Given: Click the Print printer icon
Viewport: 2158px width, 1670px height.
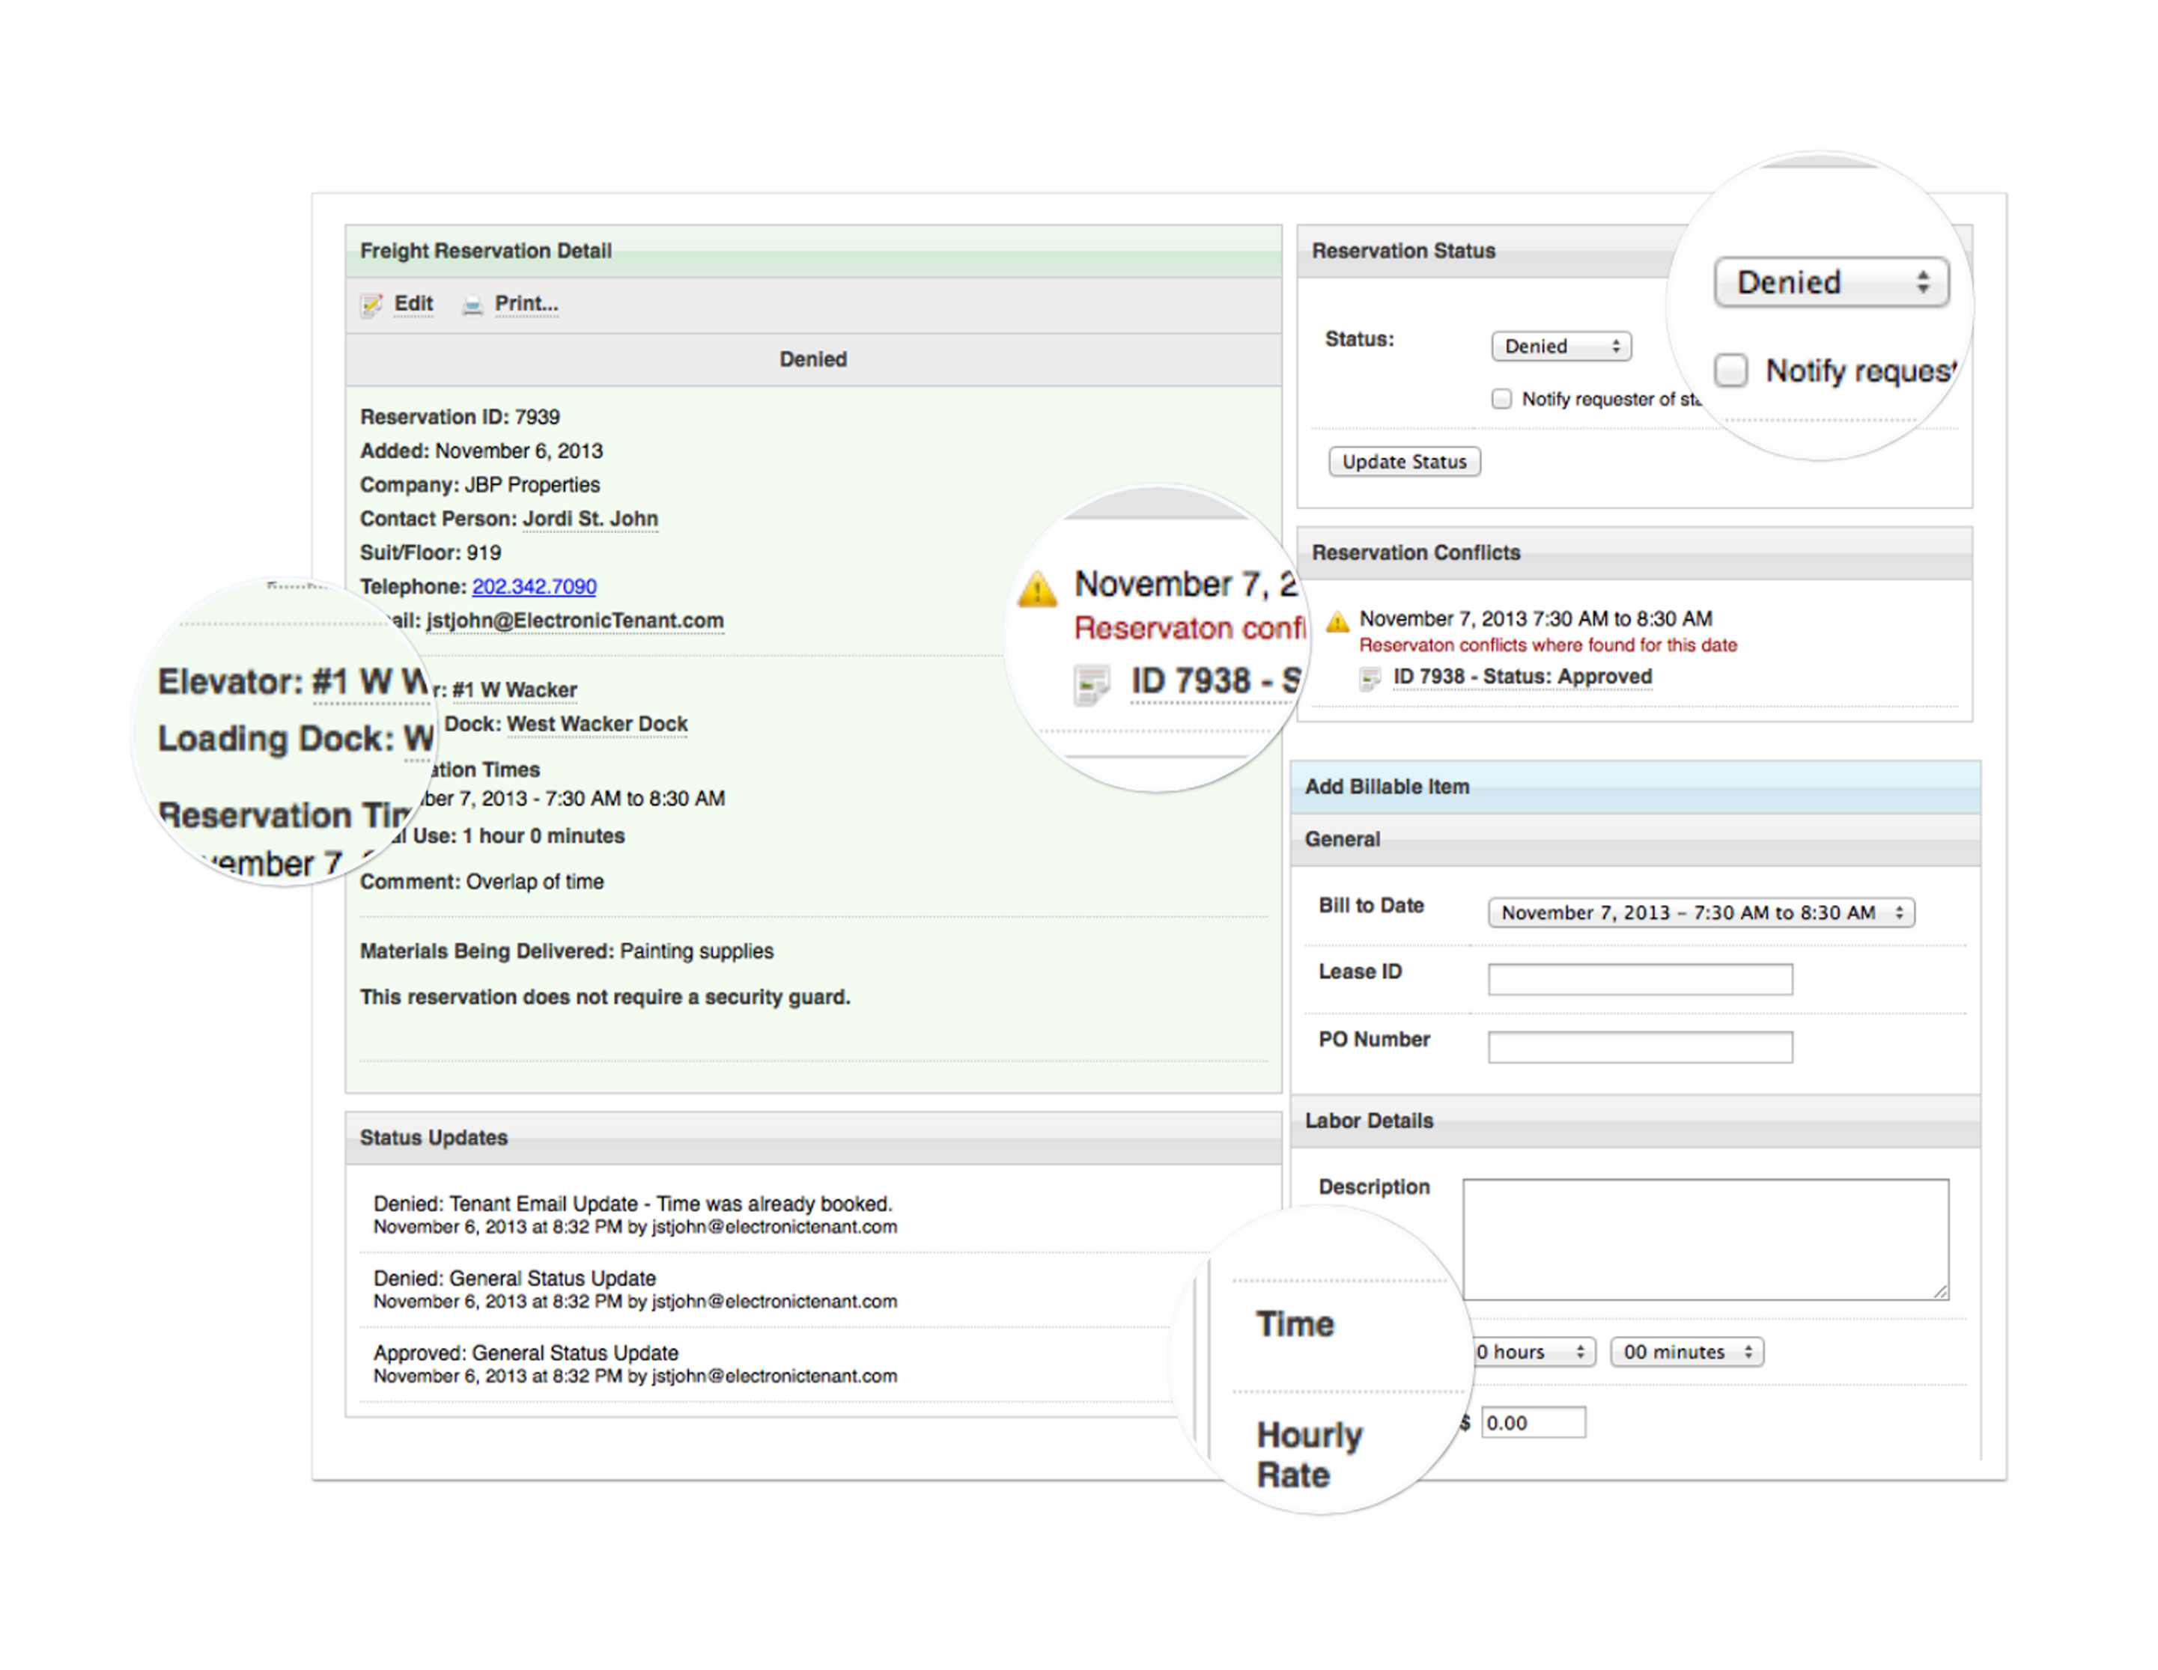Looking at the screenshot, I should [472, 305].
